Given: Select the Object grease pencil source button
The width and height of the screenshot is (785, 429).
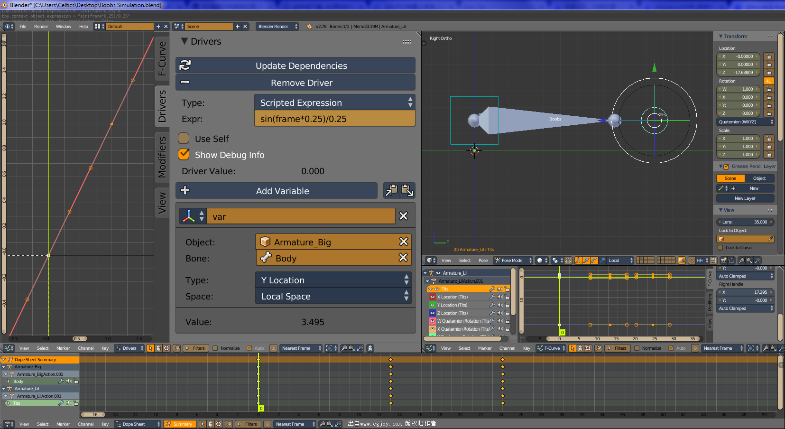Looking at the screenshot, I should coord(759,178).
